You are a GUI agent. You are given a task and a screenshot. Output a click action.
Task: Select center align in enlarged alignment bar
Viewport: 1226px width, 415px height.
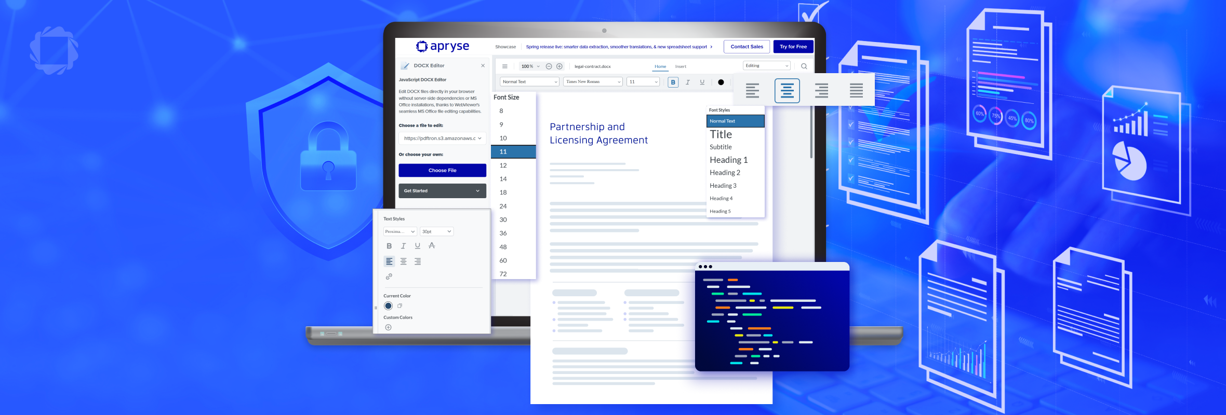(787, 91)
